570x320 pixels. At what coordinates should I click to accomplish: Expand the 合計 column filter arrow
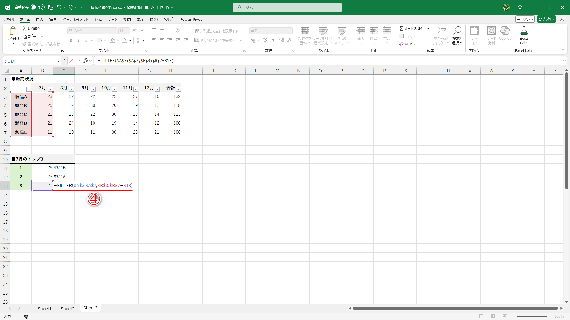click(x=179, y=89)
